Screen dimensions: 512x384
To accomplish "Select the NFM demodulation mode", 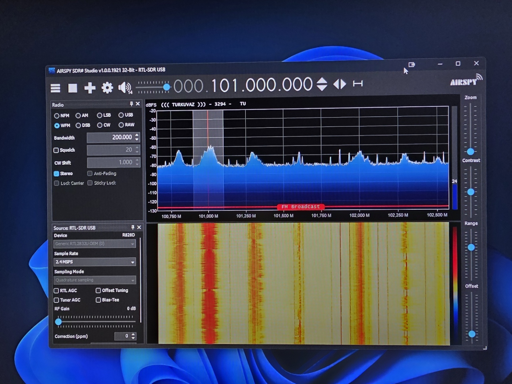I will click(x=57, y=116).
